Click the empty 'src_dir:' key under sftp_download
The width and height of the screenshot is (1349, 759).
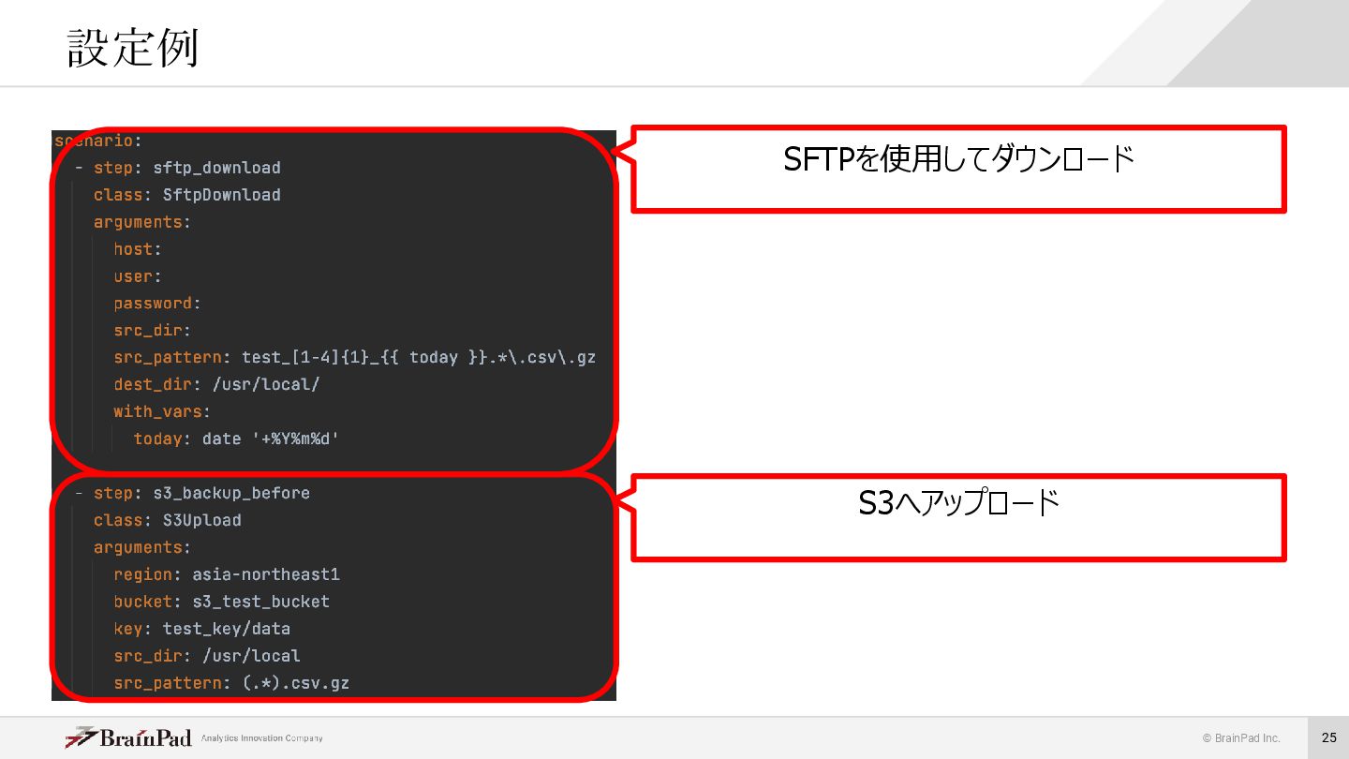152,331
